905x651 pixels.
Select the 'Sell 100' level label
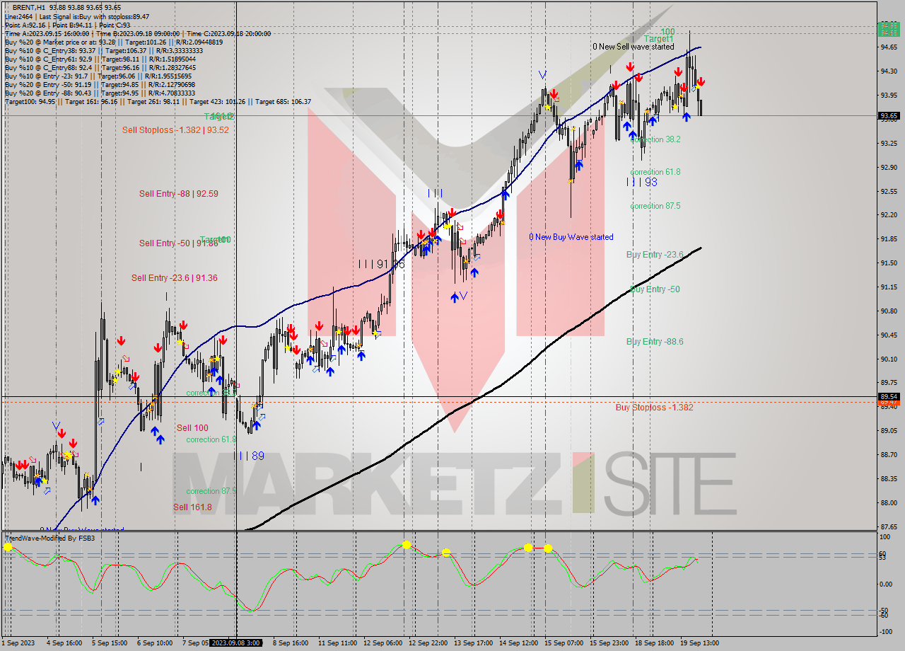pyautogui.click(x=192, y=427)
